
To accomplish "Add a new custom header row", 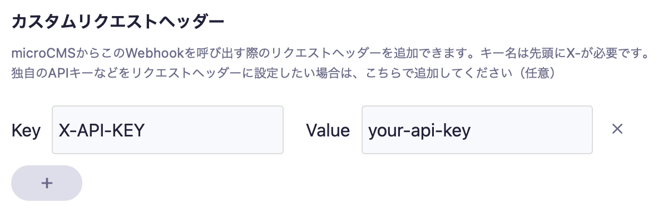I will click(47, 183).
